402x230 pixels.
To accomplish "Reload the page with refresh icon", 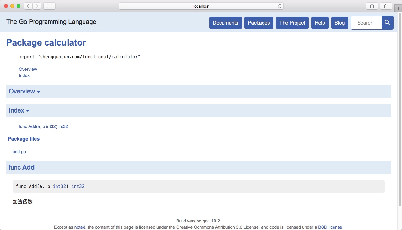I will click(280, 6).
